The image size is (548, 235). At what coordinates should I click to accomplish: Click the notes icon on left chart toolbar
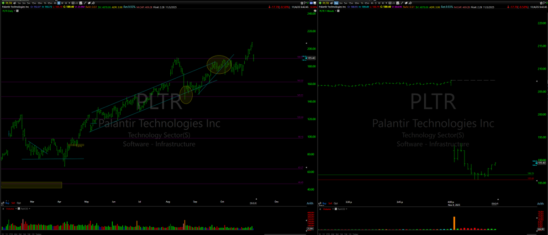[x=81, y=3]
